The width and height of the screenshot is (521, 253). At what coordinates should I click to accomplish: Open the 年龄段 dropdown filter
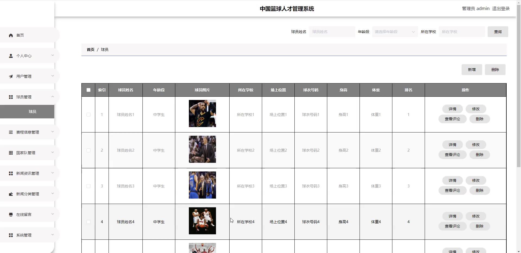point(395,32)
